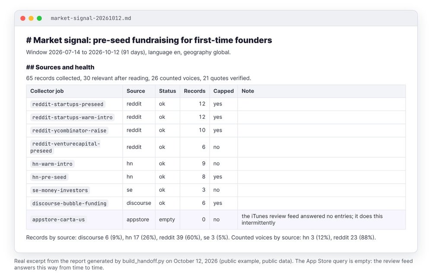Click the Source column header
The height and width of the screenshot is (274, 432).
[136, 91]
